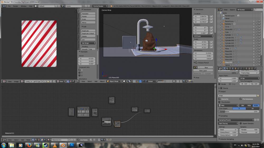264x148 pixels.
Task: Click the World globe icon in outliner
Action: click(x=223, y=18)
